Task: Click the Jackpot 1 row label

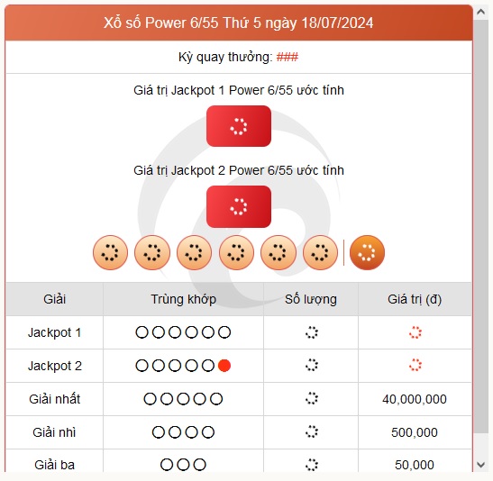Action: (x=54, y=332)
